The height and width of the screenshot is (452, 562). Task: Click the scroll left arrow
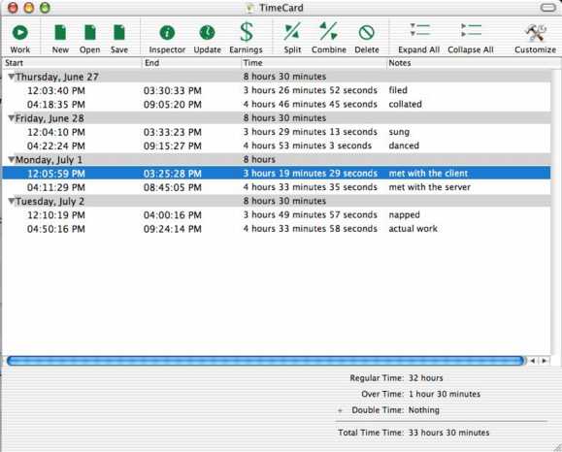[x=533, y=361]
